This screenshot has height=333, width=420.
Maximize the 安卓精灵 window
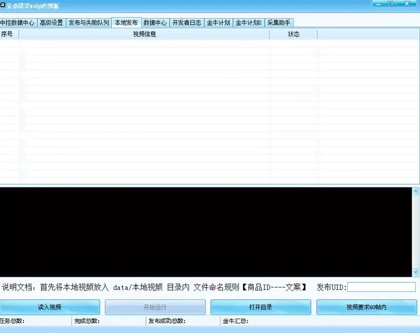390,3
